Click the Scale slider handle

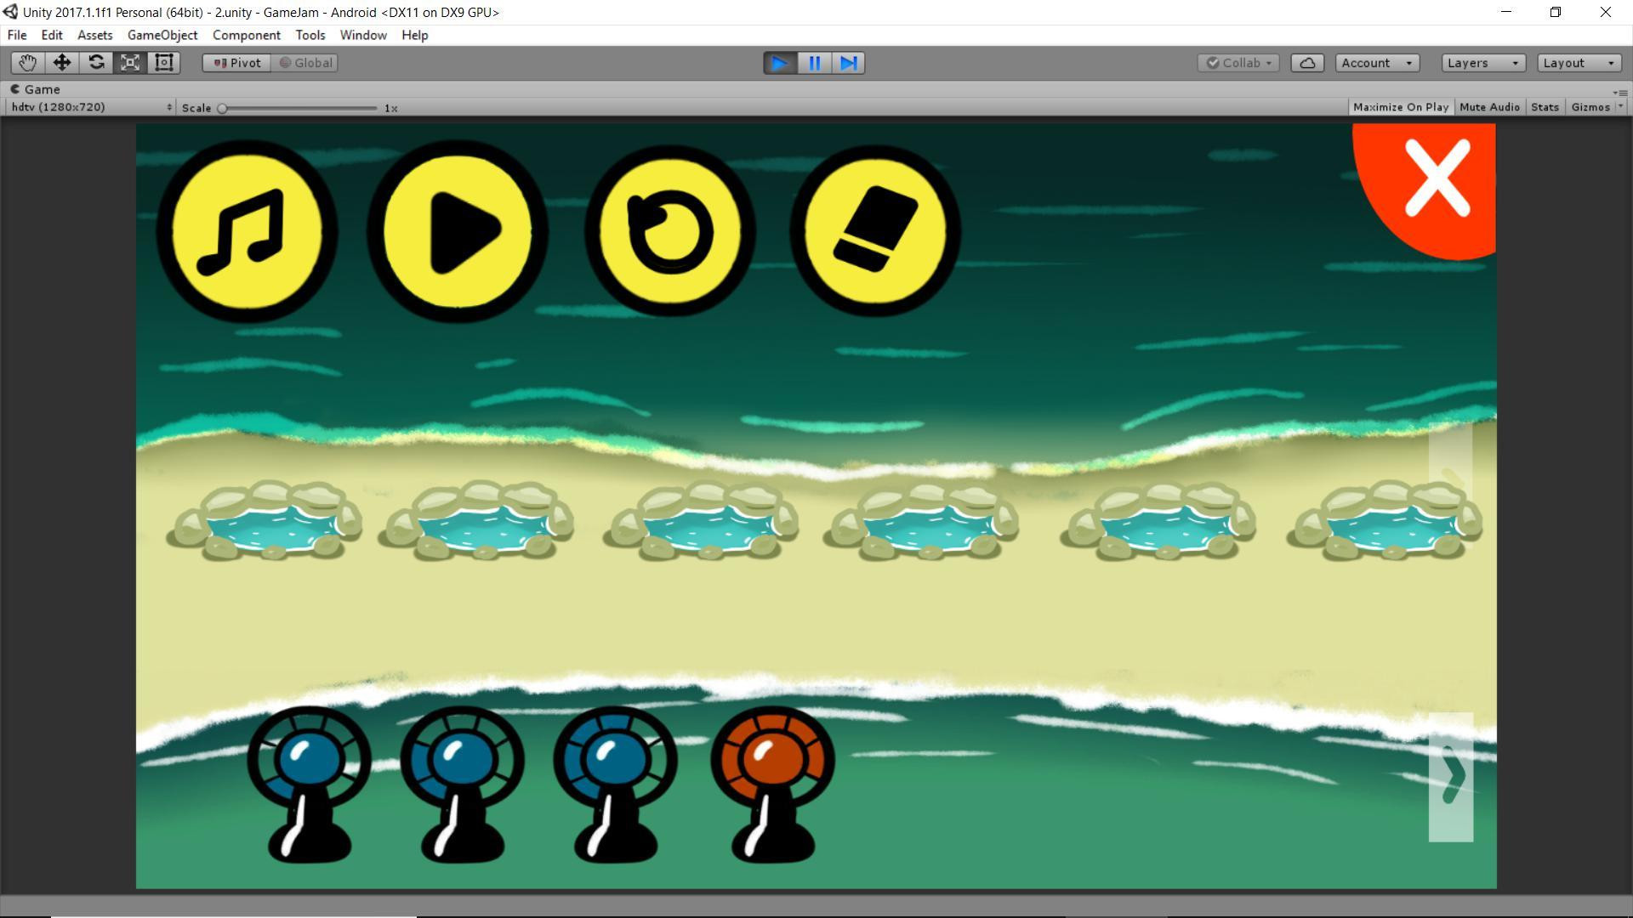pos(222,108)
